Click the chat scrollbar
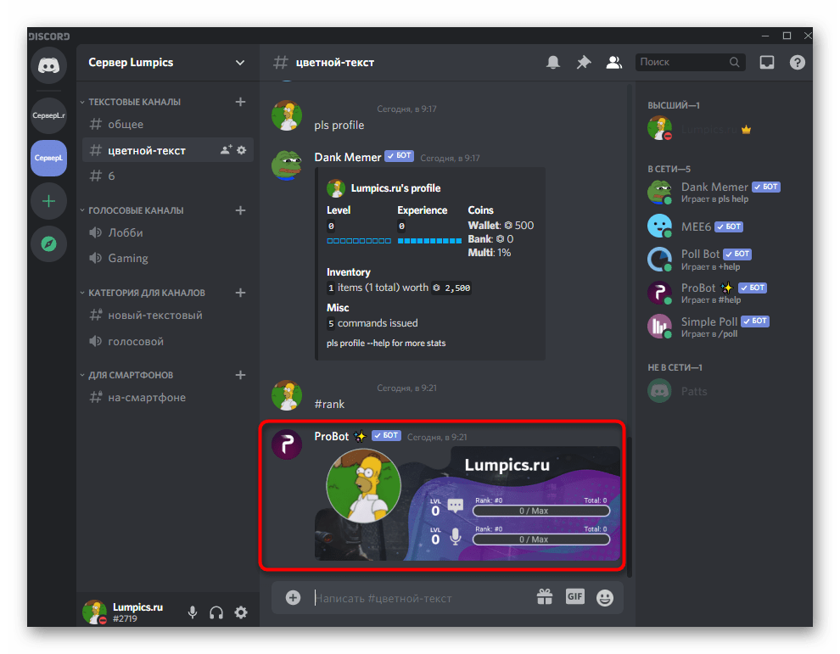 click(630, 506)
